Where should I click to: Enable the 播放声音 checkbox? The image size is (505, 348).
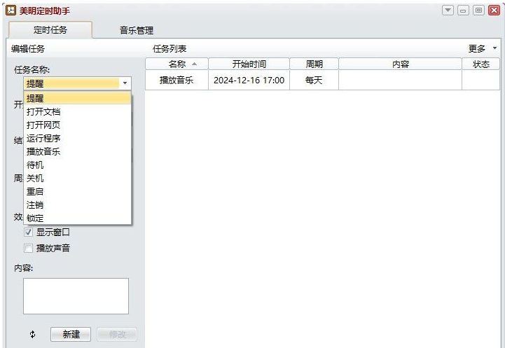coord(28,248)
